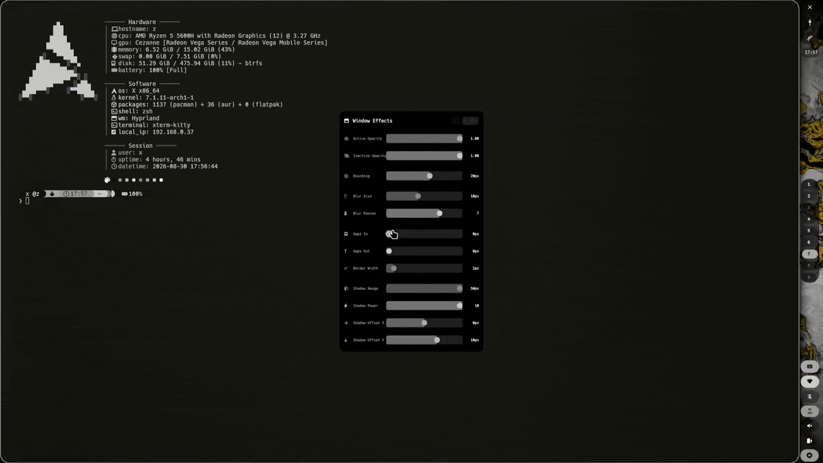
Task: Click the Shadow Offset X slider
Action: click(x=424, y=323)
